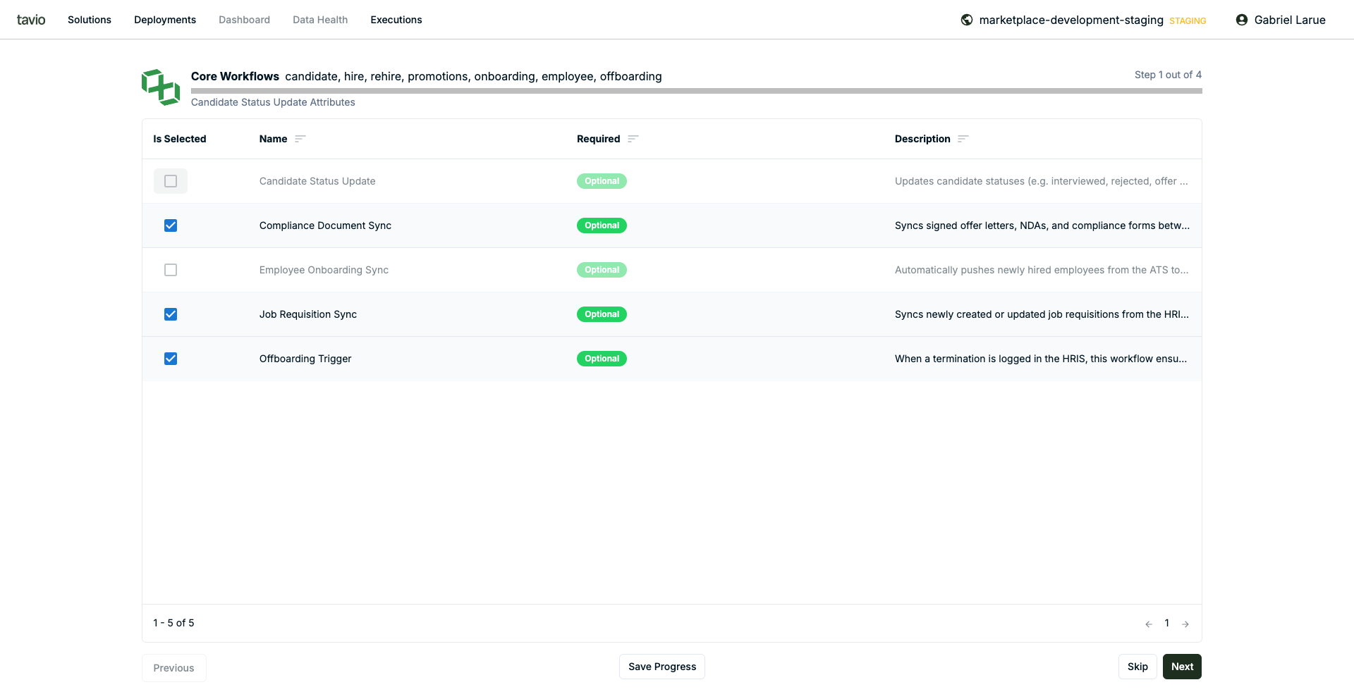Check the Candidate Status Update checkbox
The image size is (1354, 699).
point(171,181)
